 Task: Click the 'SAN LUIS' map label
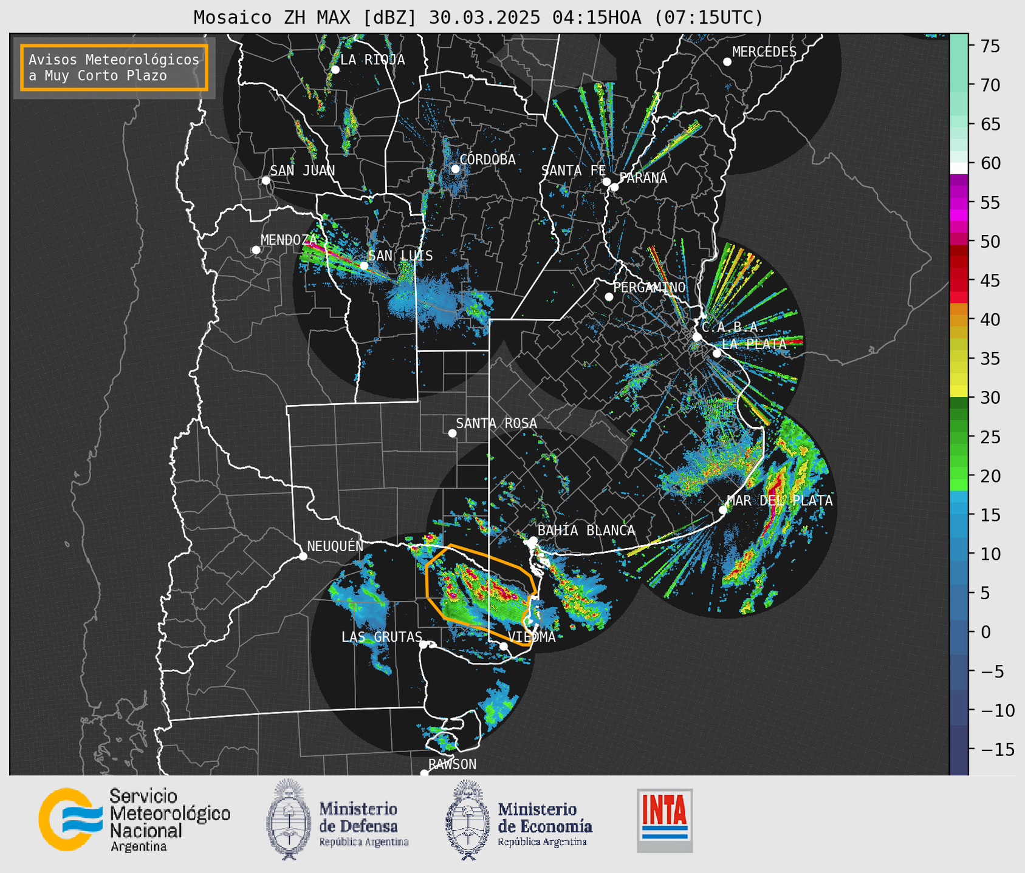click(400, 256)
